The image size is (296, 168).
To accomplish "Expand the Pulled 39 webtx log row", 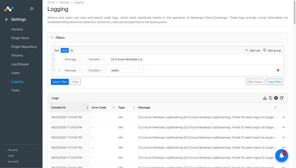I will (283, 117).
